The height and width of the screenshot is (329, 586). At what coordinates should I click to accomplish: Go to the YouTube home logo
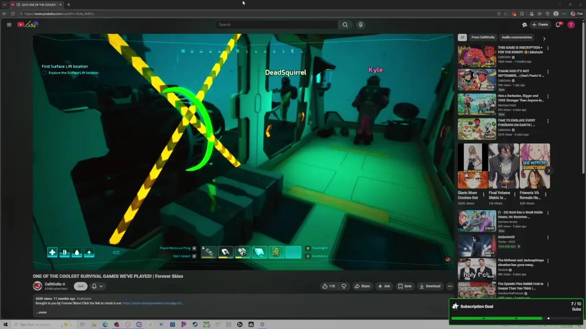point(27,25)
